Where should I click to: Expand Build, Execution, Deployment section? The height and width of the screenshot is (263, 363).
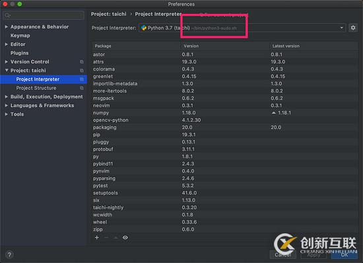(6, 97)
